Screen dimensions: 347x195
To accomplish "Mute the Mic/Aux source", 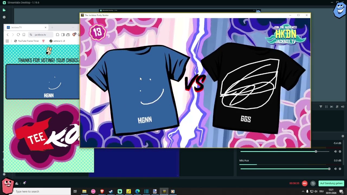I will (x=335, y=169).
